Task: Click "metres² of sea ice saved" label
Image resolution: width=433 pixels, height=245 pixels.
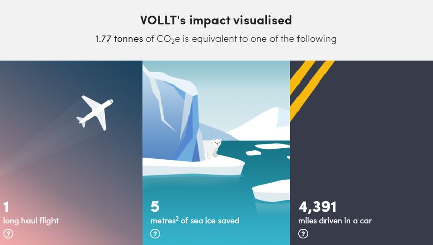Action: [195, 221]
